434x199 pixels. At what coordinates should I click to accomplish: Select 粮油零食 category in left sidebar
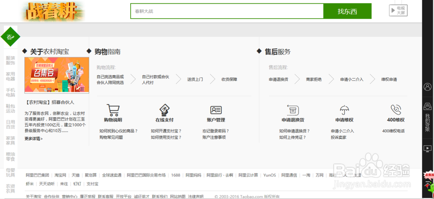[x=10, y=157]
